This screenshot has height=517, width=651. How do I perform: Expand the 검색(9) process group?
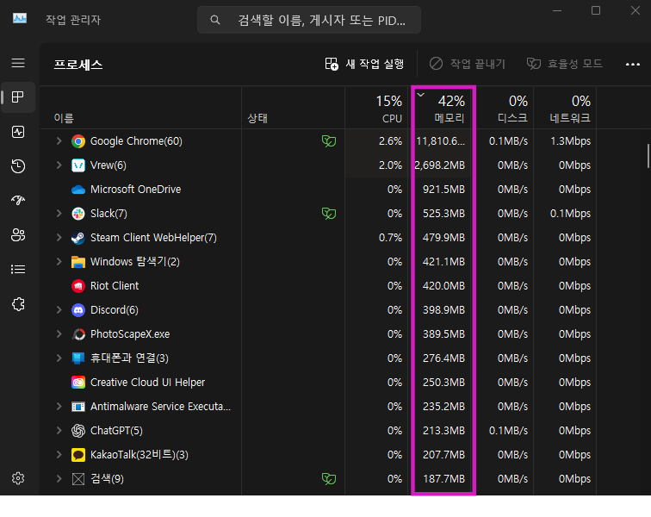click(59, 479)
